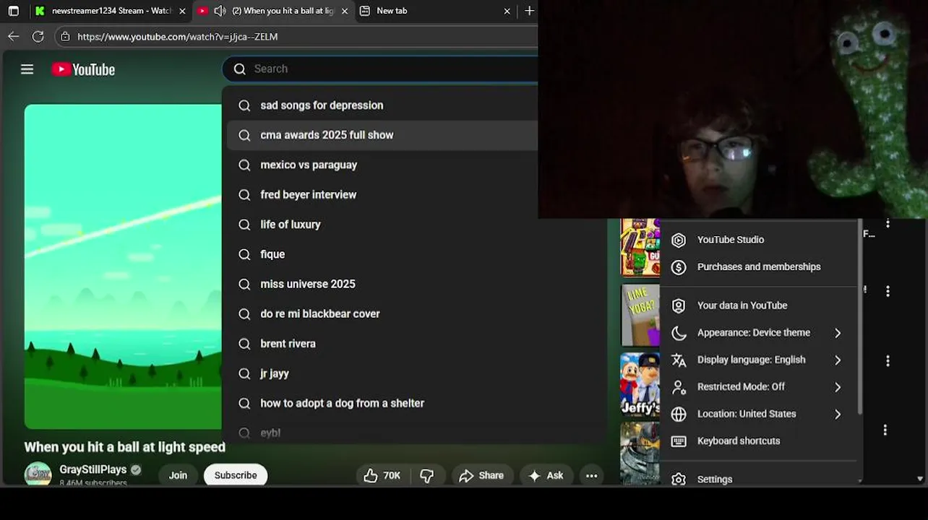The height and width of the screenshot is (520, 928).
Task: Close the YouTube video tab
Action: [x=344, y=11]
